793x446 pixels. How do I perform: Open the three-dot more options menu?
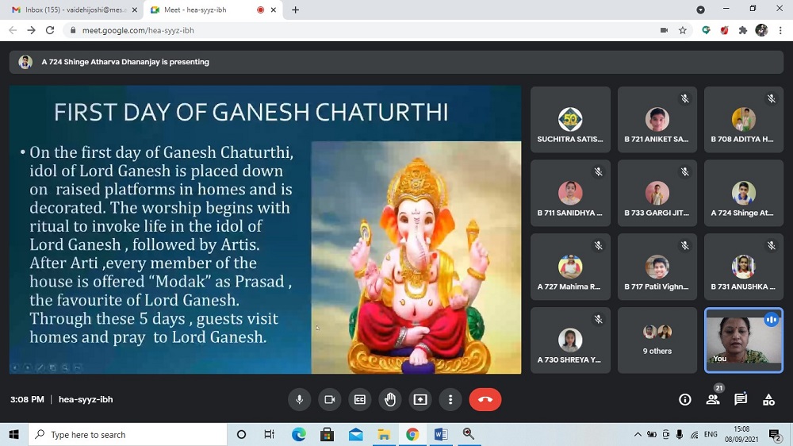(450, 399)
